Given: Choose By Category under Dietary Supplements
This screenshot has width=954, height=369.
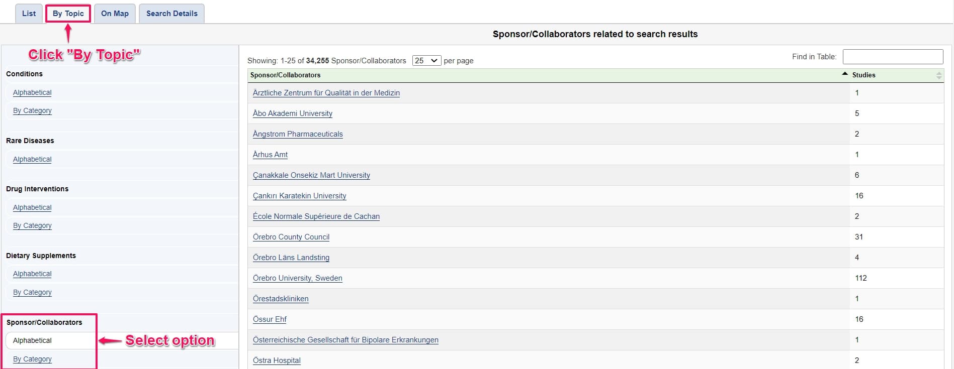Looking at the screenshot, I should (32, 292).
